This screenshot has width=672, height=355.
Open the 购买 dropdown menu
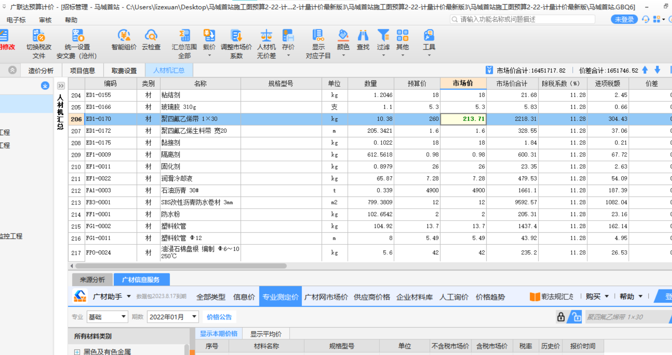[x=597, y=297]
